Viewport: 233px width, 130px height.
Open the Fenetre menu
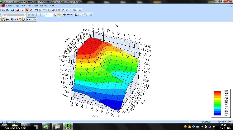[x=44, y=6]
